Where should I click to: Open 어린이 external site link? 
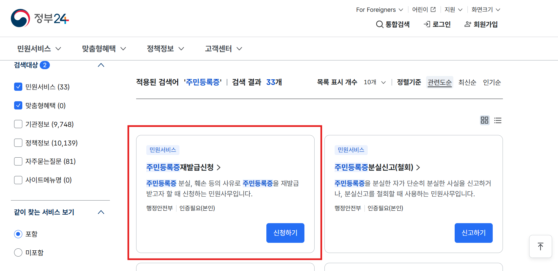coord(424,10)
